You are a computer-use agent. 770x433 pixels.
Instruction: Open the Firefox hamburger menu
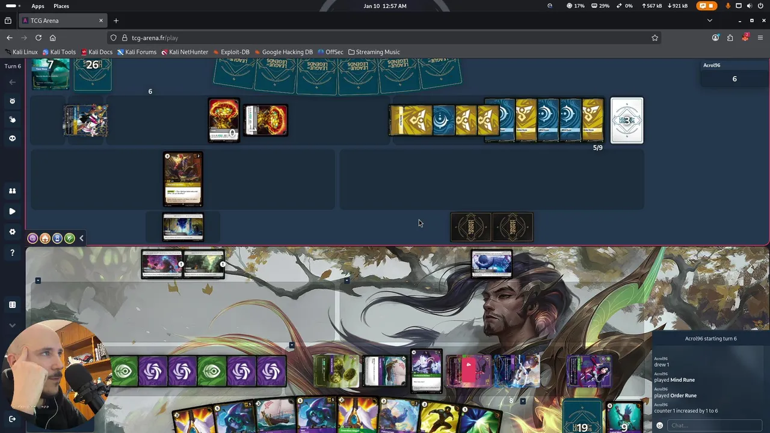pyautogui.click(x=760, y=37)
